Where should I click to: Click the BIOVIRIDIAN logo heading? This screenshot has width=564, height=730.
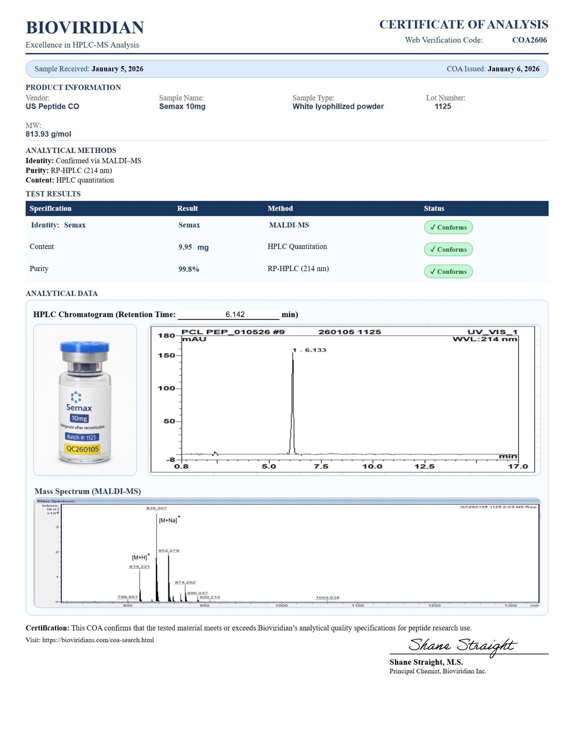[x=85, y=27]
